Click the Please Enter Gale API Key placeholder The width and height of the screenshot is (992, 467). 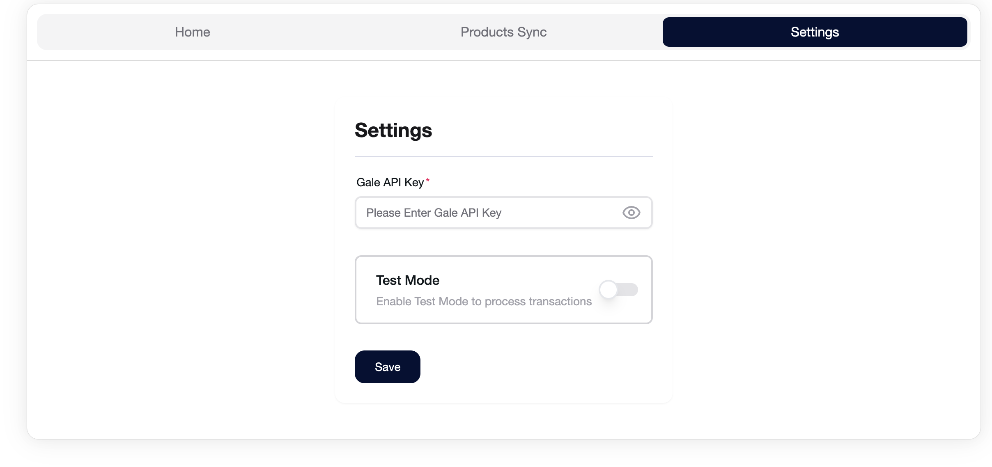(x=434, y=213)
